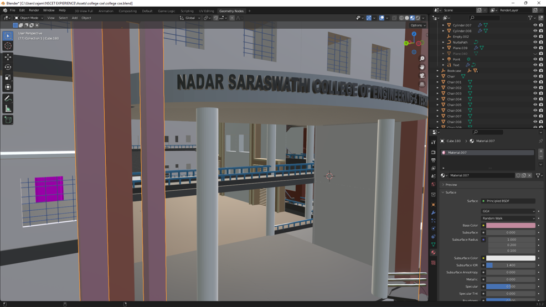This screenshot has width=546, height=307.
Task: Open the Output properties tab
Action: pyautogui.click(x=434, y=160)
